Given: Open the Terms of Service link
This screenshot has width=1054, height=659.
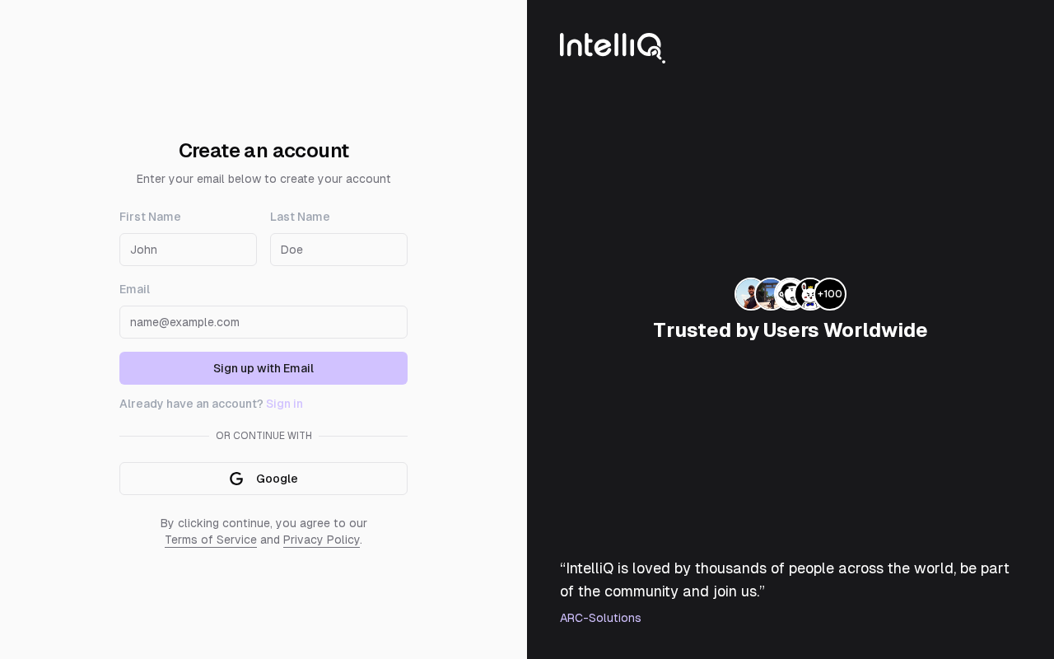Looking at the screenshot, I should [x=211, y=540].
